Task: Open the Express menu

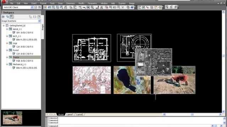Action: (x=122, y=3)
